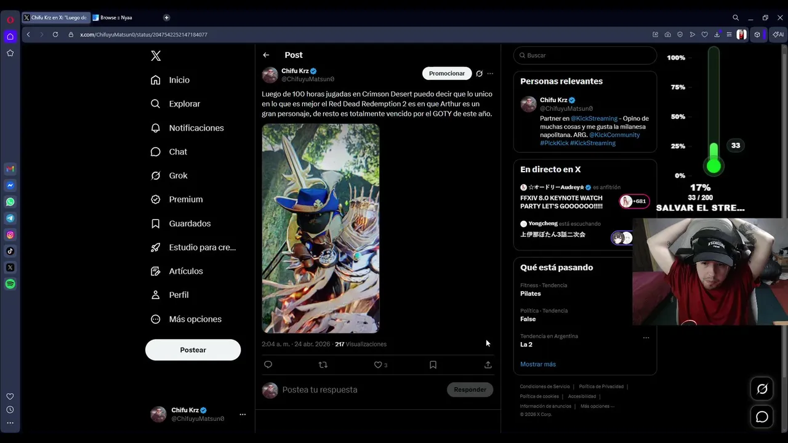This screenshot has width=788, height=443.
Task: Open the X panel in the Opera sidebar
Action: pyautogui.click(x=10, y=268)
